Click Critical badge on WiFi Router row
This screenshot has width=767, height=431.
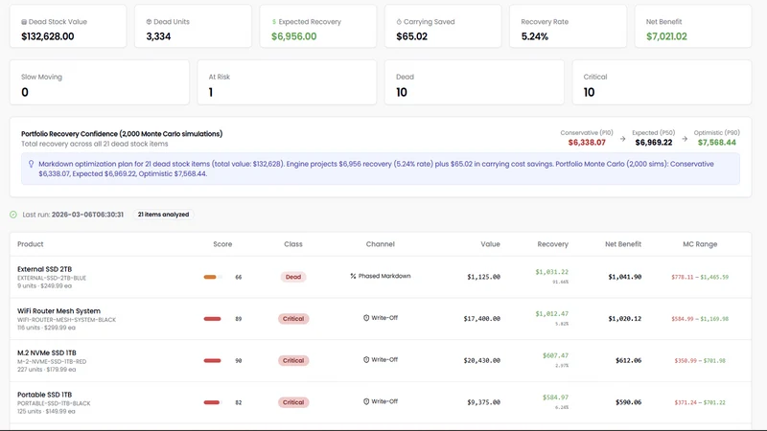point(293,319)
